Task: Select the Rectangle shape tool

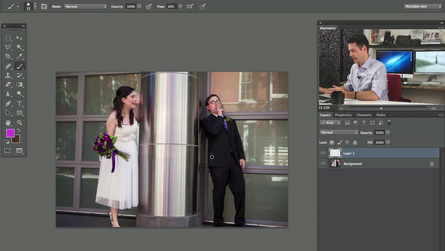Action: 20,113
